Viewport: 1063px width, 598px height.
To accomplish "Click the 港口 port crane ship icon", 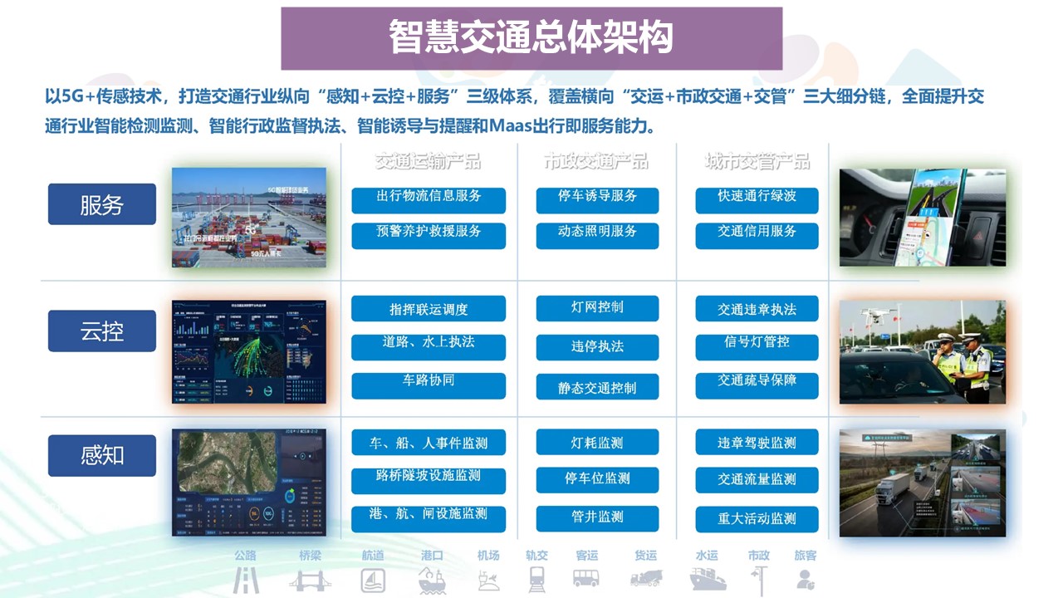I will 432,580.
